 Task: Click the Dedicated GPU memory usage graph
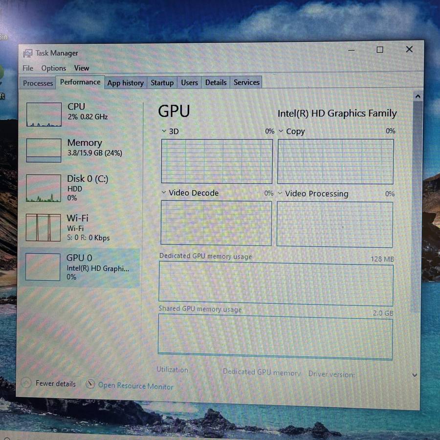click(x=276, y=284)
